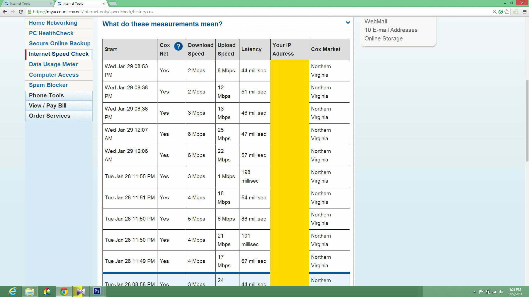Viewport: 529px width, 297px height.
Task: Expand 'What do these measurements mean?' chevron
Action: click(348, 23)
